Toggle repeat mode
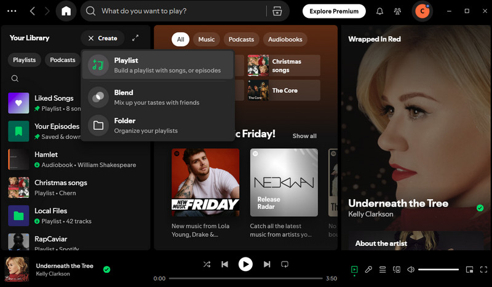 coord(285,264)
